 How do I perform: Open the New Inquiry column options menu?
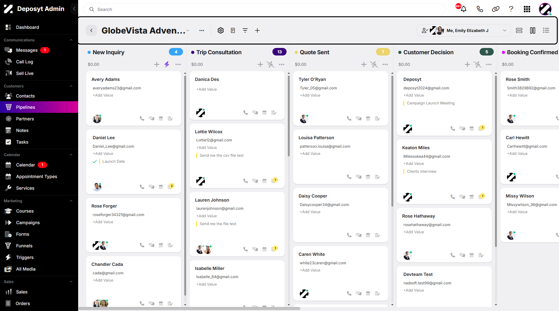coord(178,64)
